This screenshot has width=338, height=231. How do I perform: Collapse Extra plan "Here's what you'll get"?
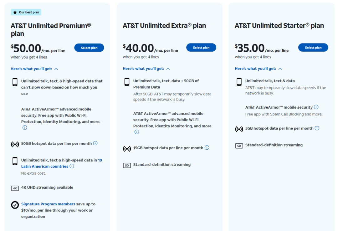(x=146, y=69)
